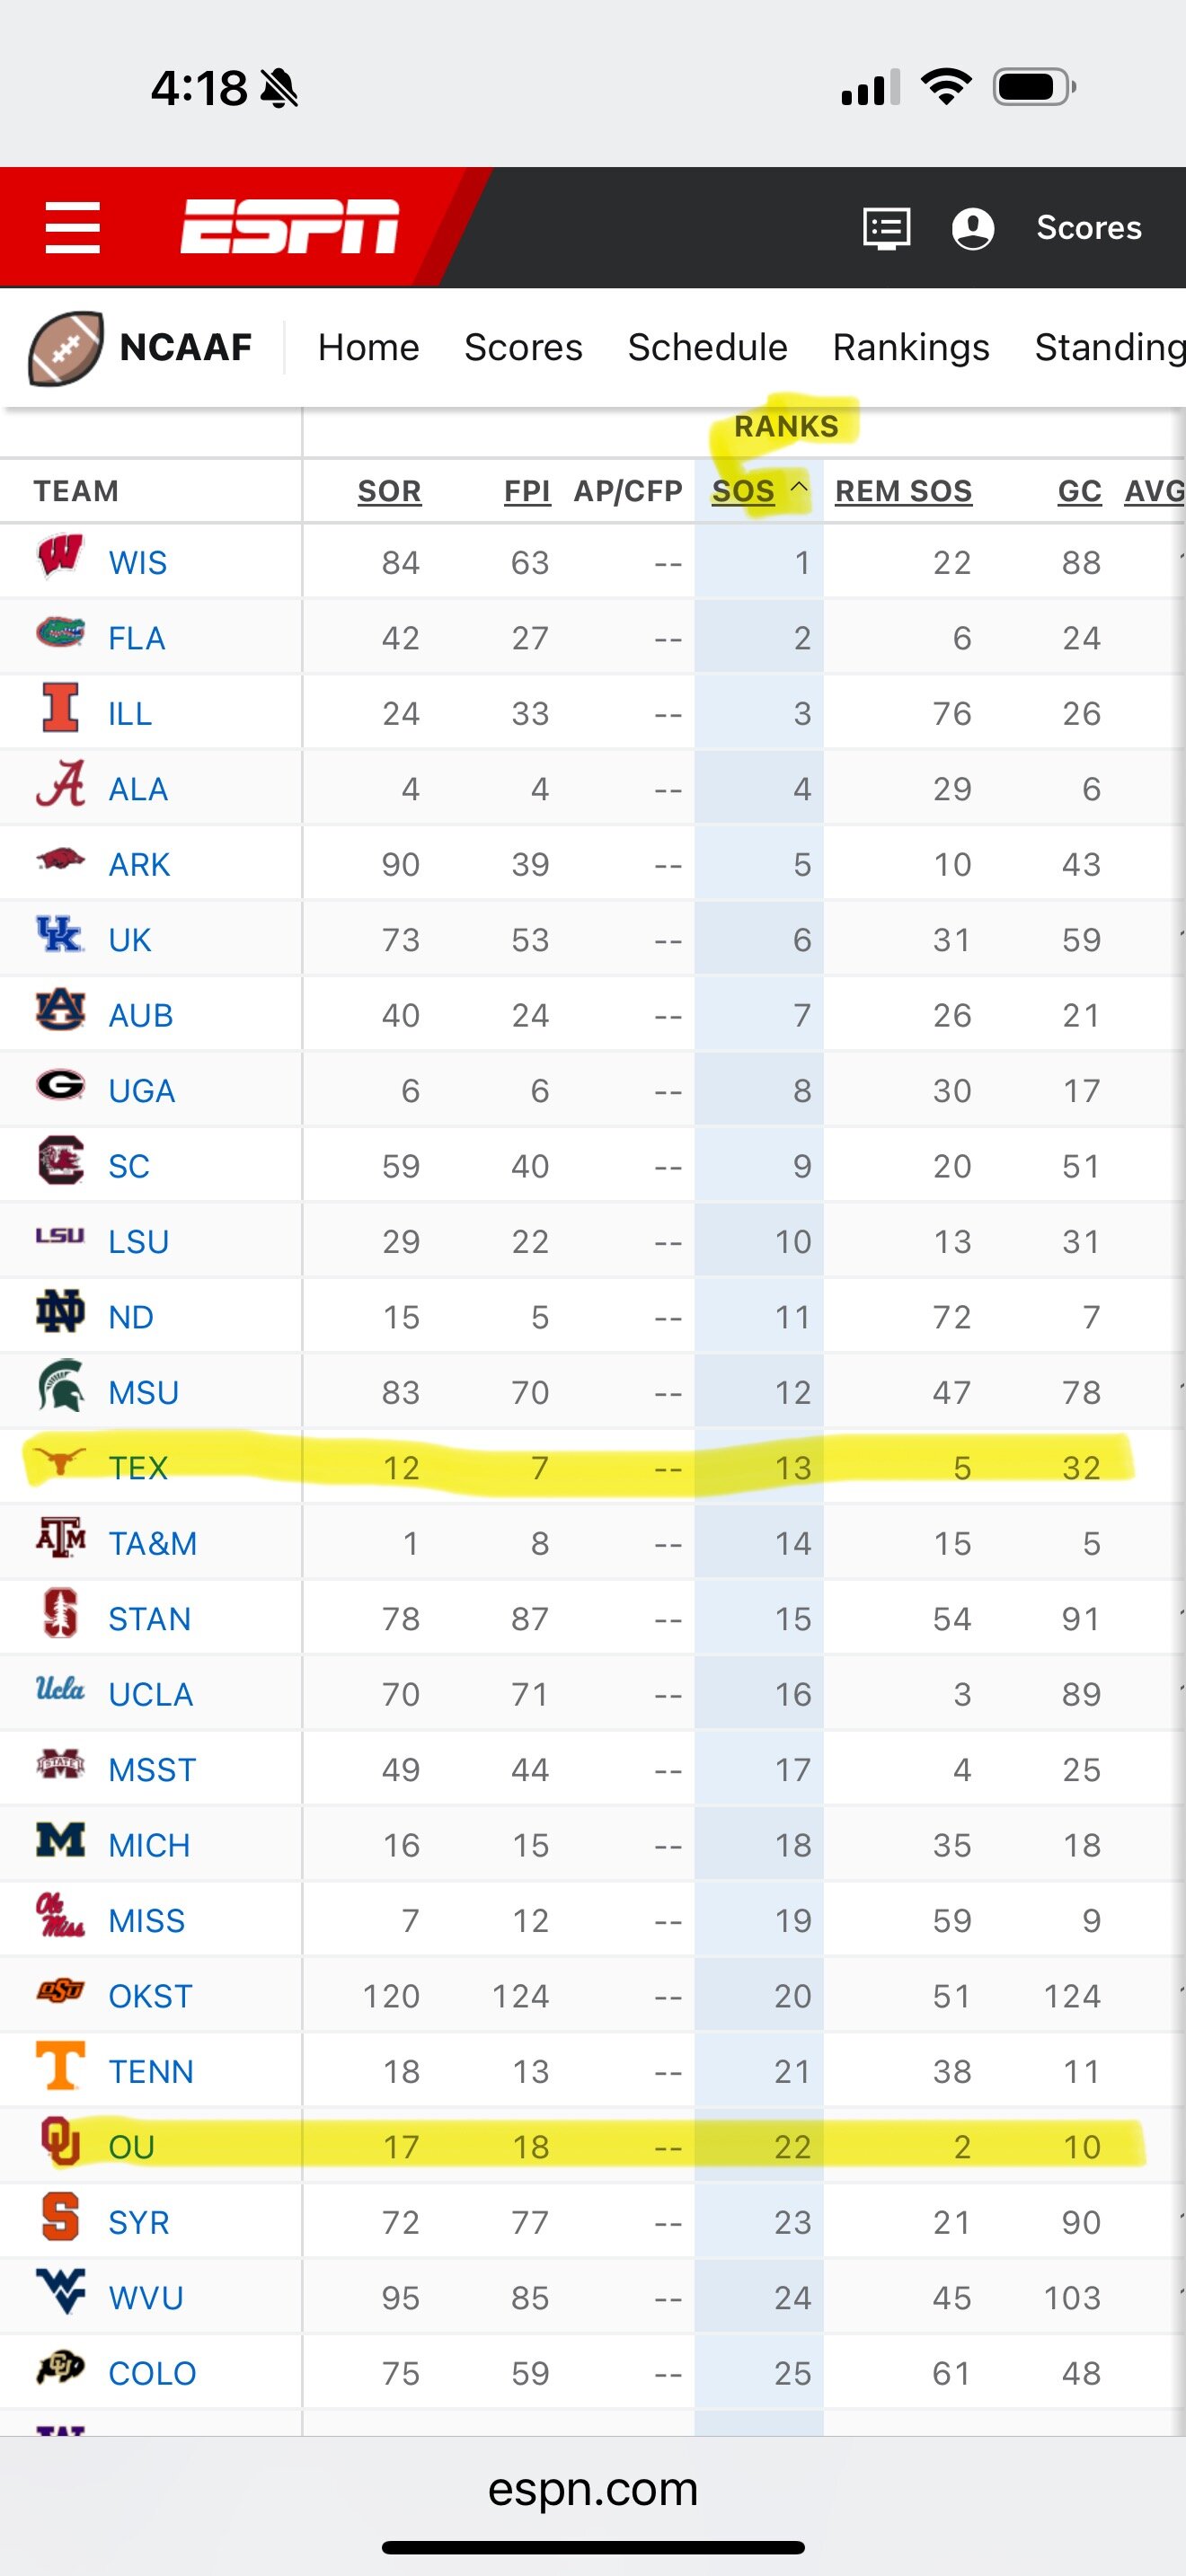Tap the ESPN logo
This screenshot has width=1186, height=2576.
pos(290,227)
